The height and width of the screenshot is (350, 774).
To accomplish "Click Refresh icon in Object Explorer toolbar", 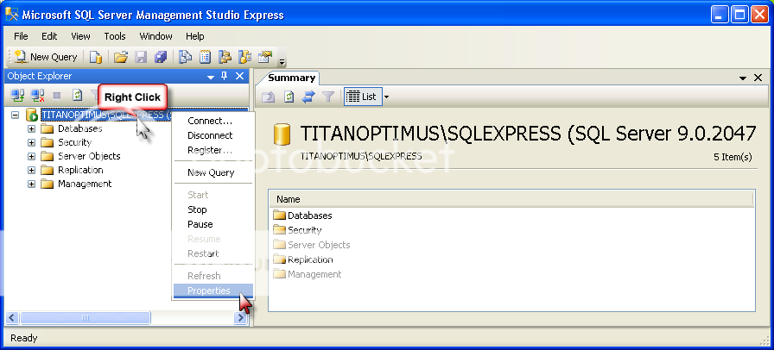I will [77, 96].
